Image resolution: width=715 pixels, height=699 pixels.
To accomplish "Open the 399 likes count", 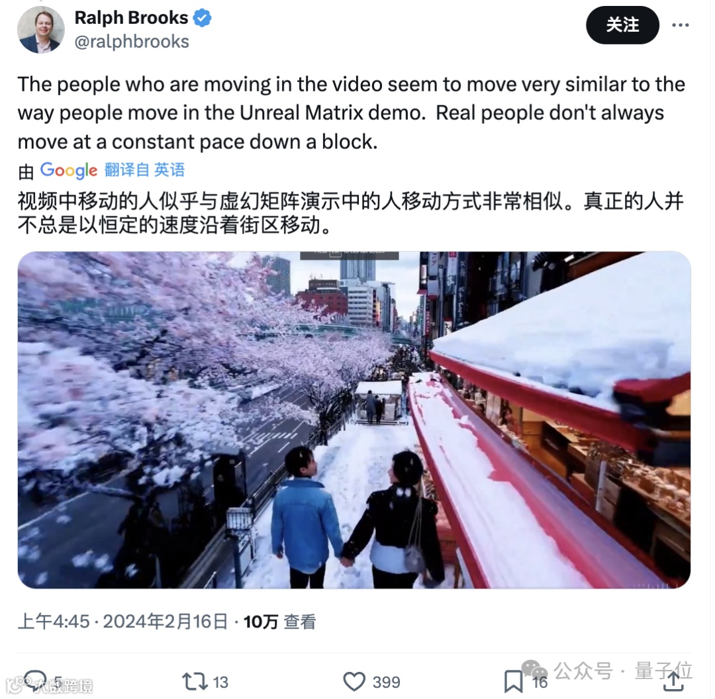I will point(386,682).
